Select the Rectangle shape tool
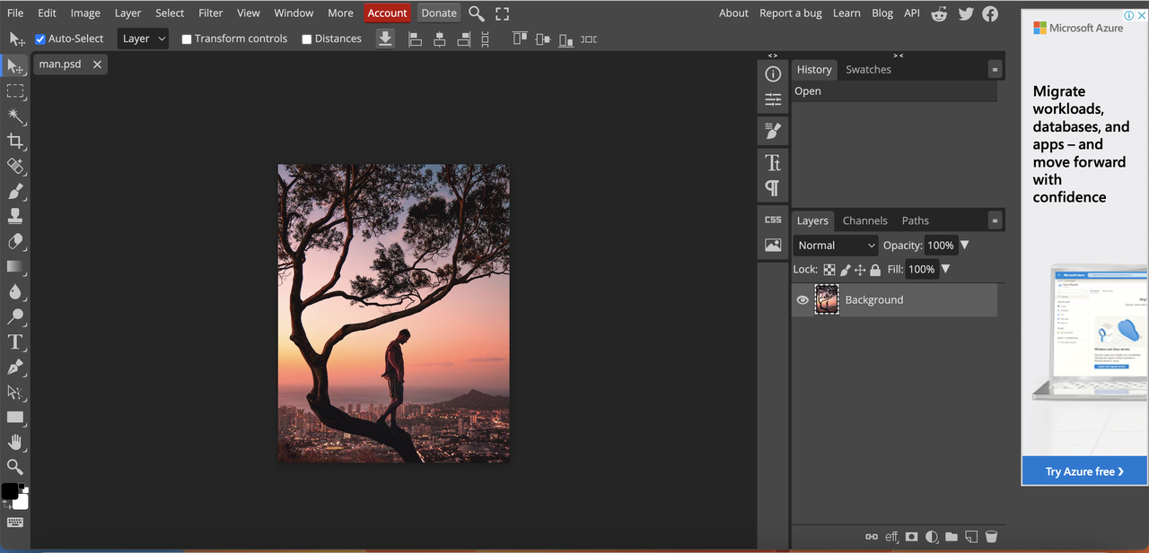Viewport: 1149px width, 553px height. coord(15,418)
